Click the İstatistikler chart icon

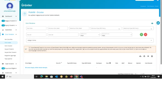(x=3, y=30)
